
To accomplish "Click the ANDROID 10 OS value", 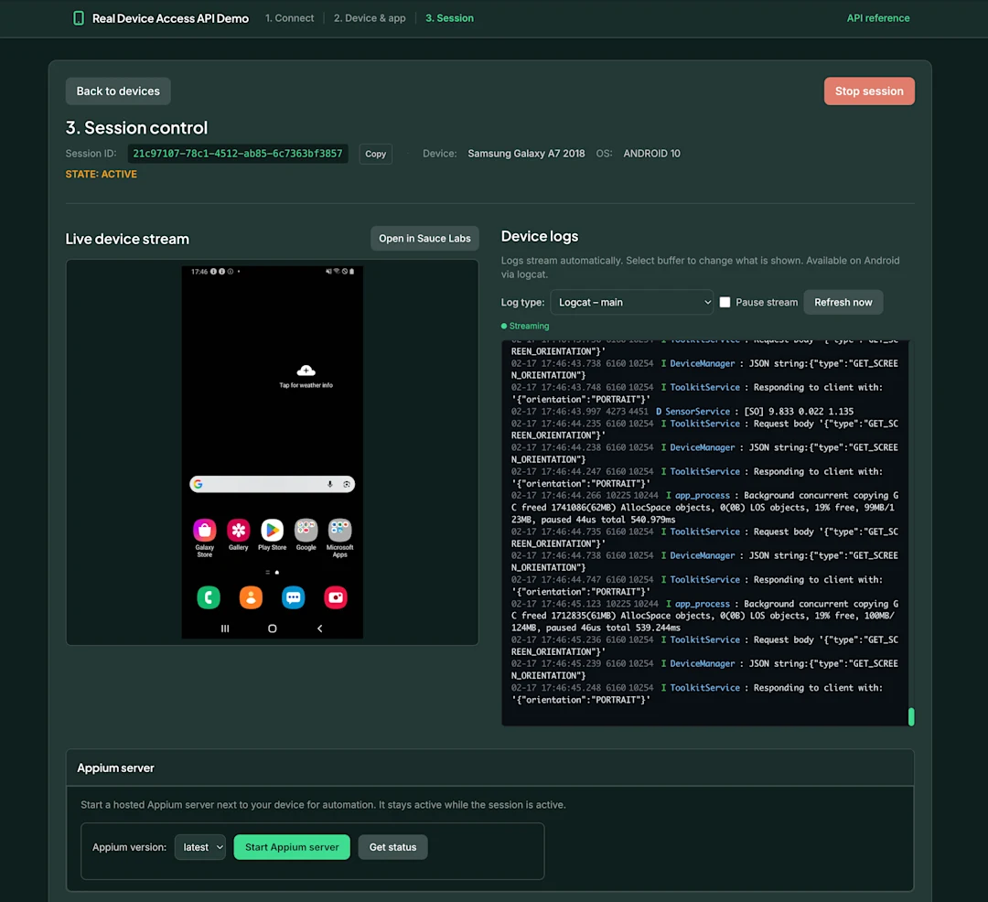I will [x=651, y=154].
